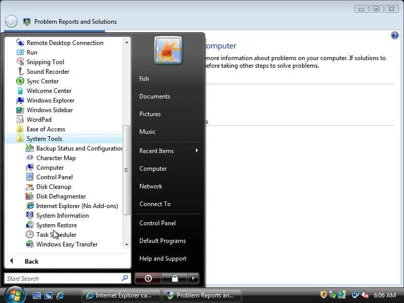Switch to Problem Reports taskbar button
The height and width of the screenshot is (303, 404).
tap(202, 295)
